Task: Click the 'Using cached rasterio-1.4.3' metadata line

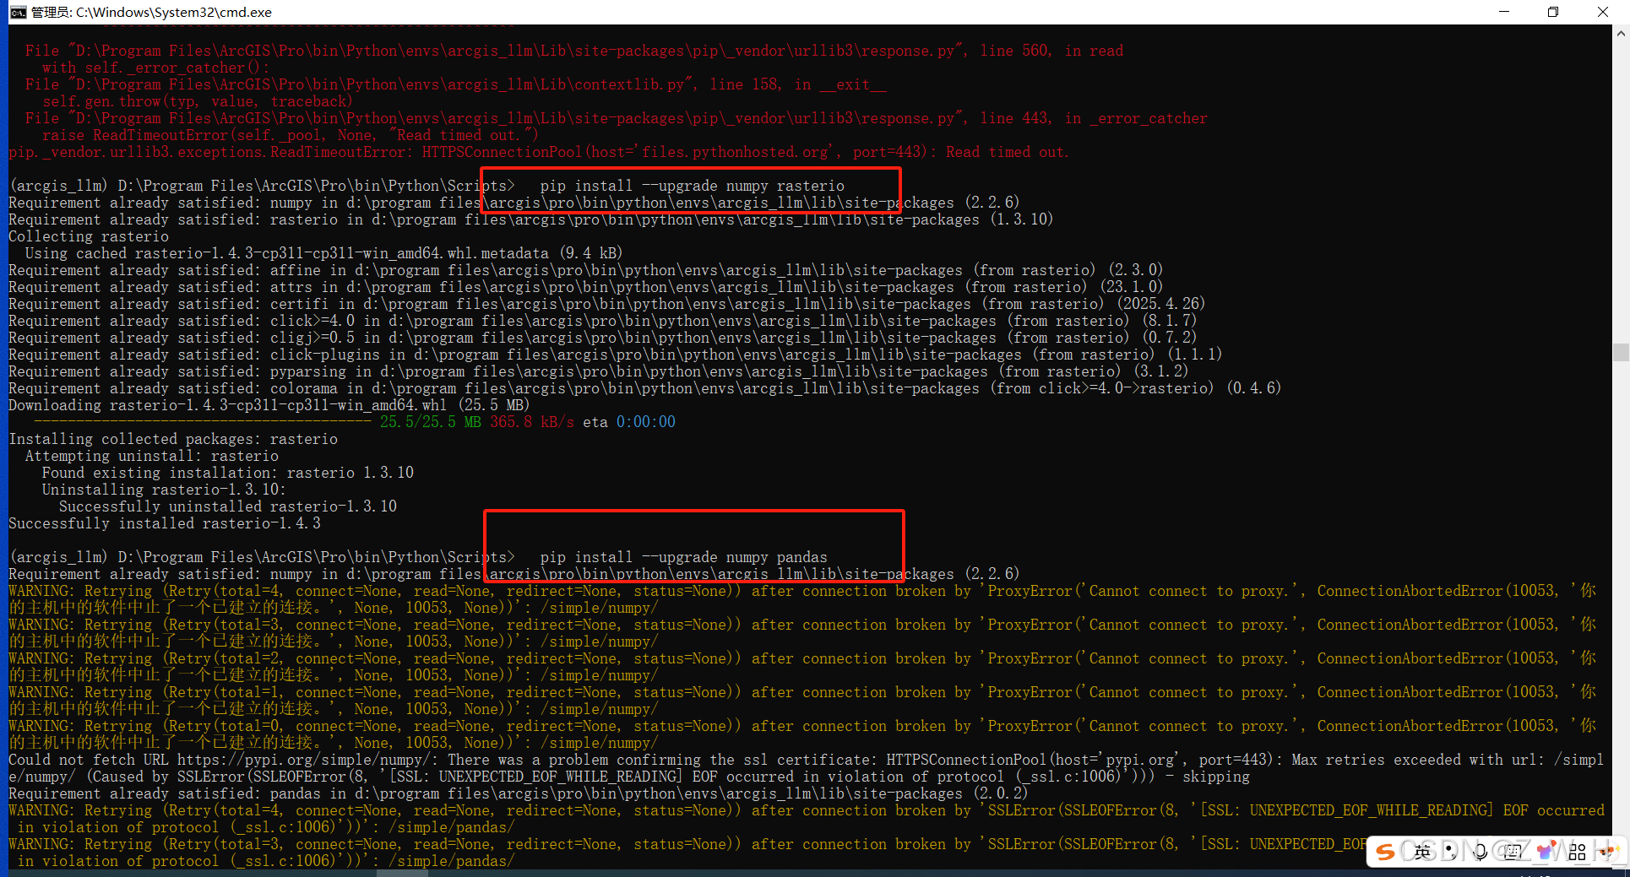Action: point(323,253)
